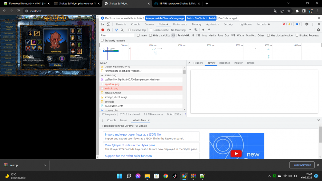Click the dice randomize character button
Screen dimensions: 322x181
50,59
